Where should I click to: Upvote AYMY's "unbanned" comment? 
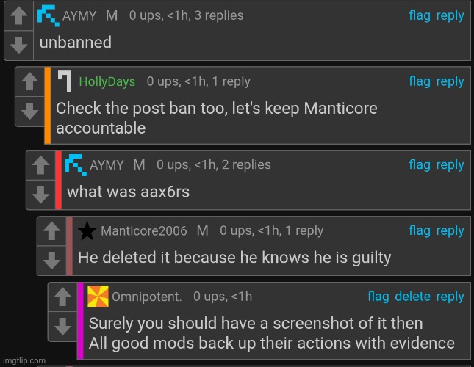[19, 15]
